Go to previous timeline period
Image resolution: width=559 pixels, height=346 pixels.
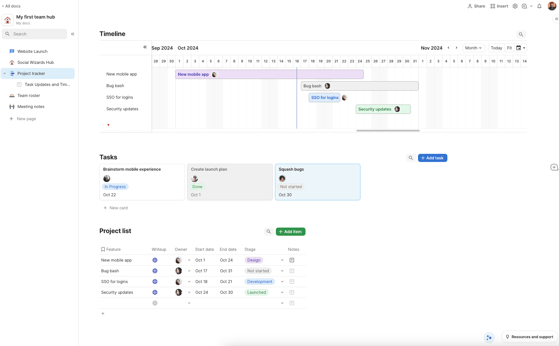(449, 48)
